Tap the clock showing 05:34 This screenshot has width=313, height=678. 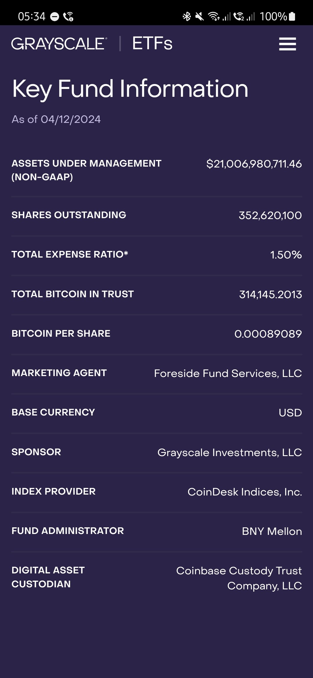point(32,17)
